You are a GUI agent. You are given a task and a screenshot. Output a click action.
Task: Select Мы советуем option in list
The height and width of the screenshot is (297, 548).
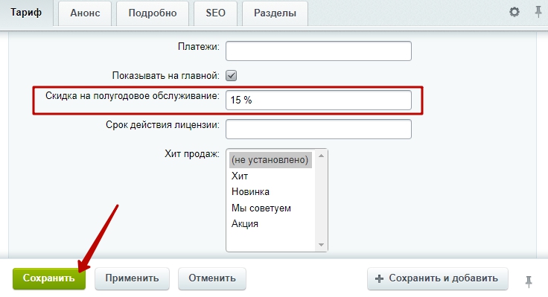click(x=270, y=208)
